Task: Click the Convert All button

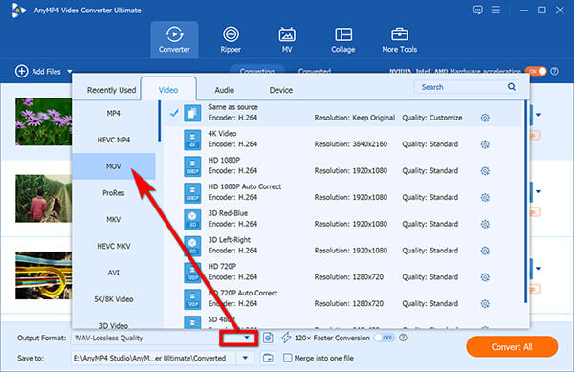Action: pyautogui.click(x=512, y=347)
